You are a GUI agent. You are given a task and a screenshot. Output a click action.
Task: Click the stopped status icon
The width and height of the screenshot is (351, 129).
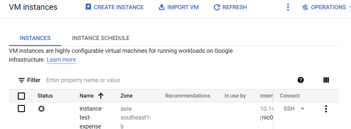pyautogui.click(x=41, y=109)
